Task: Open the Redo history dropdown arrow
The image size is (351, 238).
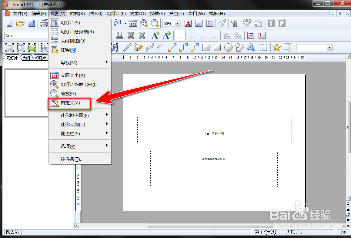Action: (x=125, y=23)
